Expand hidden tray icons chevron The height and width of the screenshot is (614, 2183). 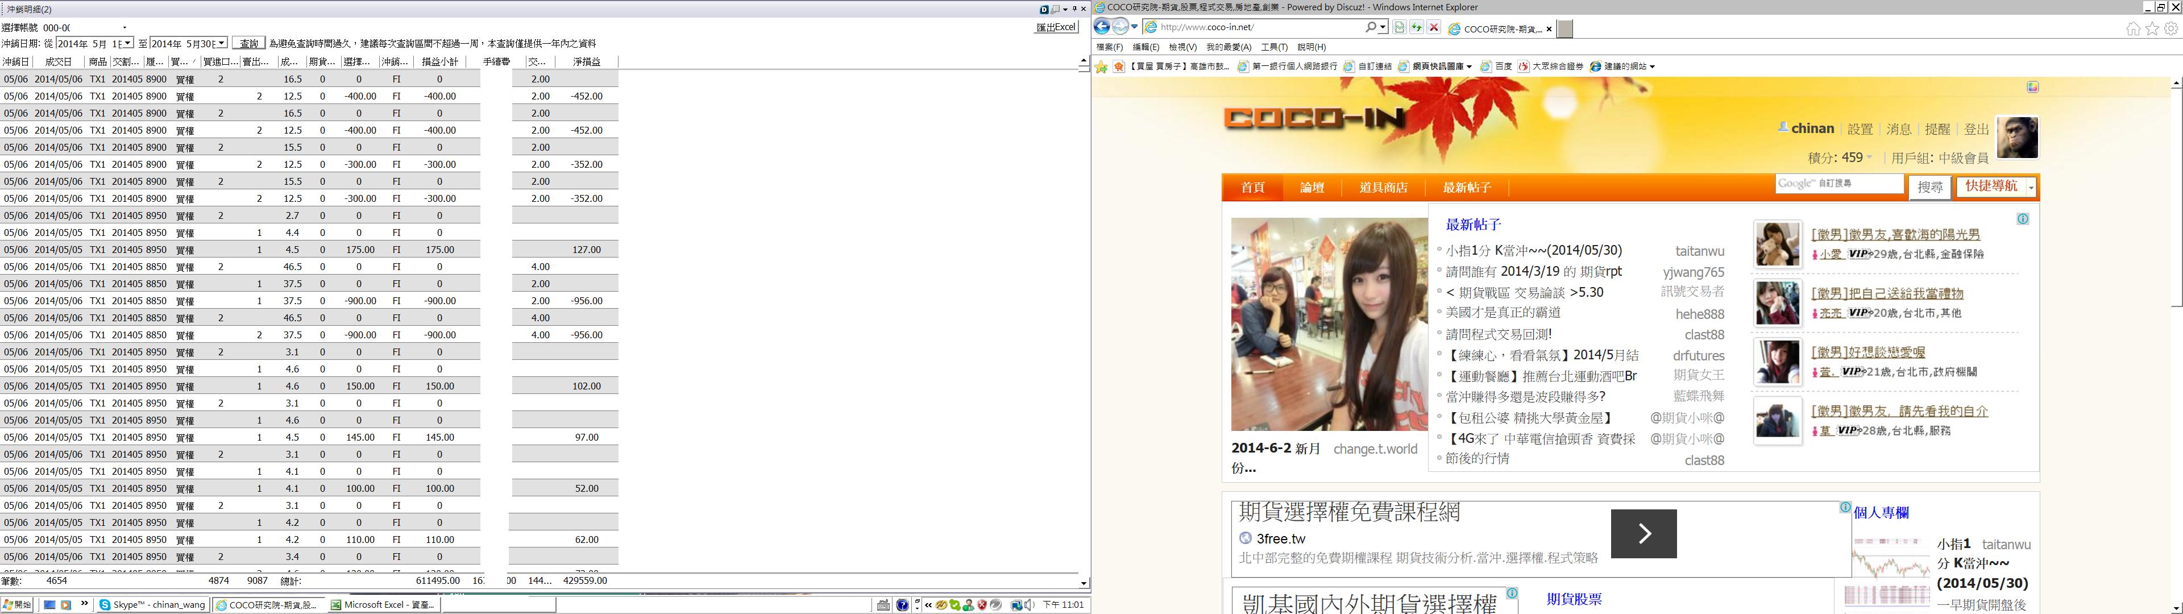tap(929, 605)
